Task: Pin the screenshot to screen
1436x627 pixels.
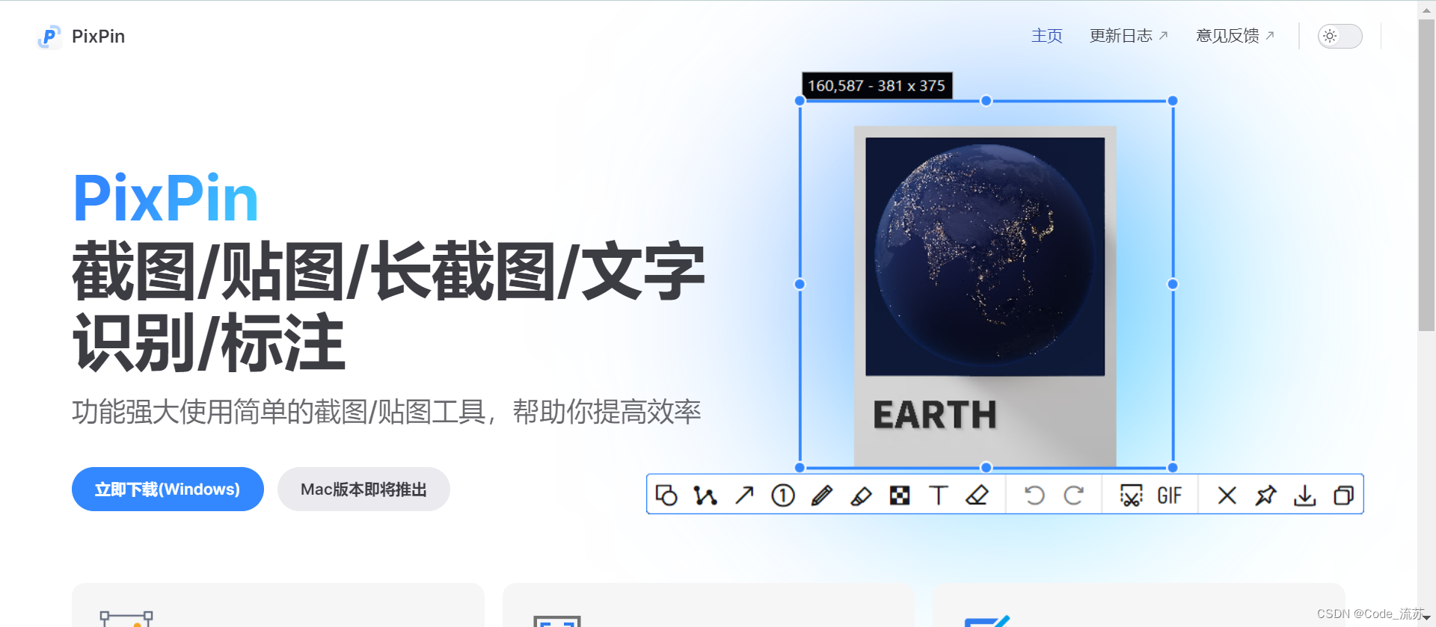Action: point(1265,495)
